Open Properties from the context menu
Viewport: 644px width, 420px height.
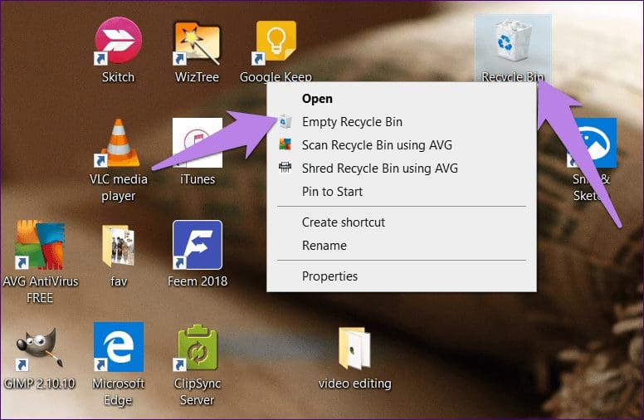[329, 276]
